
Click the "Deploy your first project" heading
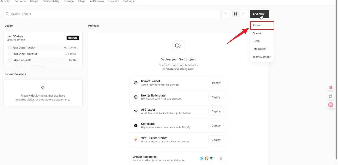[178, 59]
